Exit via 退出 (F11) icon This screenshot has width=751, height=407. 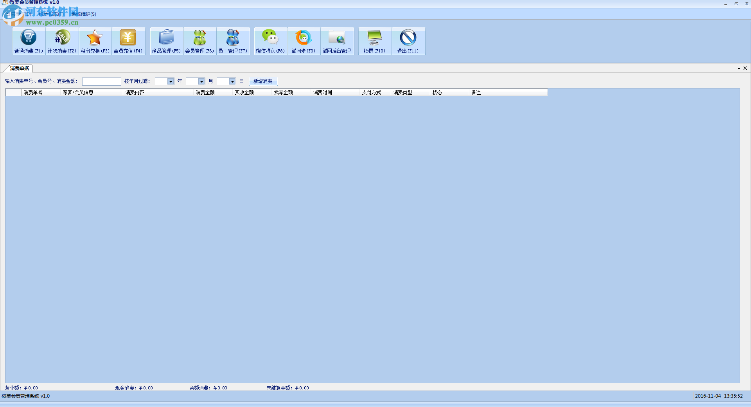408,41
